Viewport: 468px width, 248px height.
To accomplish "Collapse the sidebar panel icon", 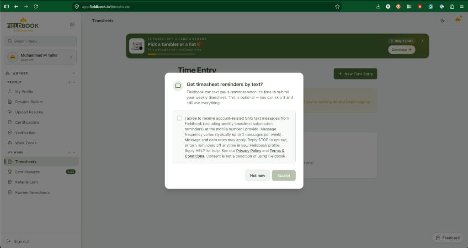I will coord(72,25).
